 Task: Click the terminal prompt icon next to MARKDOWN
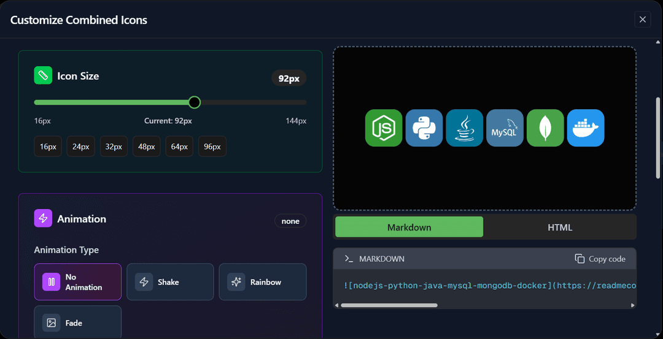(x=349, y=259)
